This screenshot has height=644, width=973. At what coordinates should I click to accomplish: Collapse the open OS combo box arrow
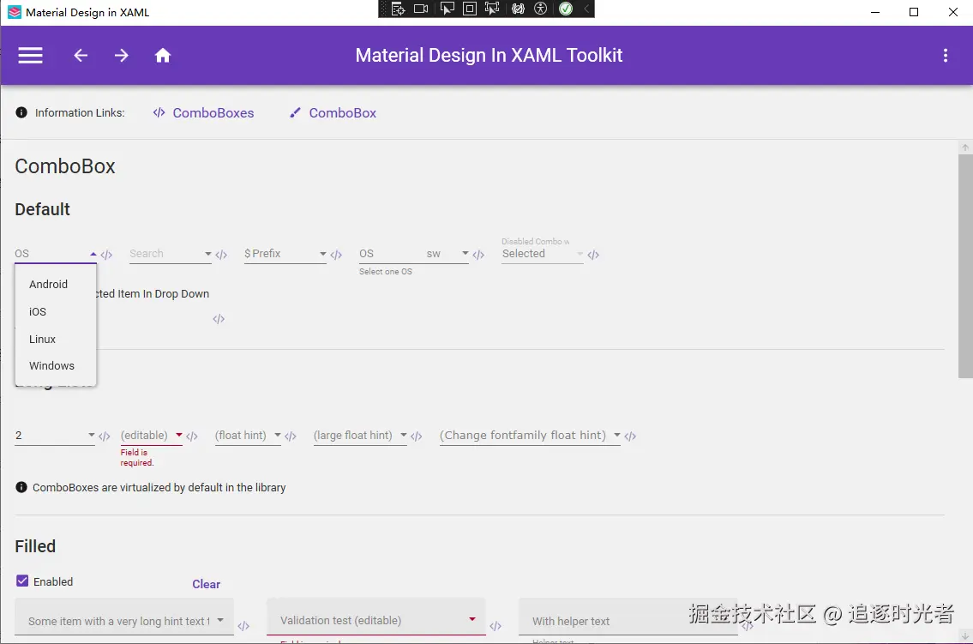pos(93,254)
